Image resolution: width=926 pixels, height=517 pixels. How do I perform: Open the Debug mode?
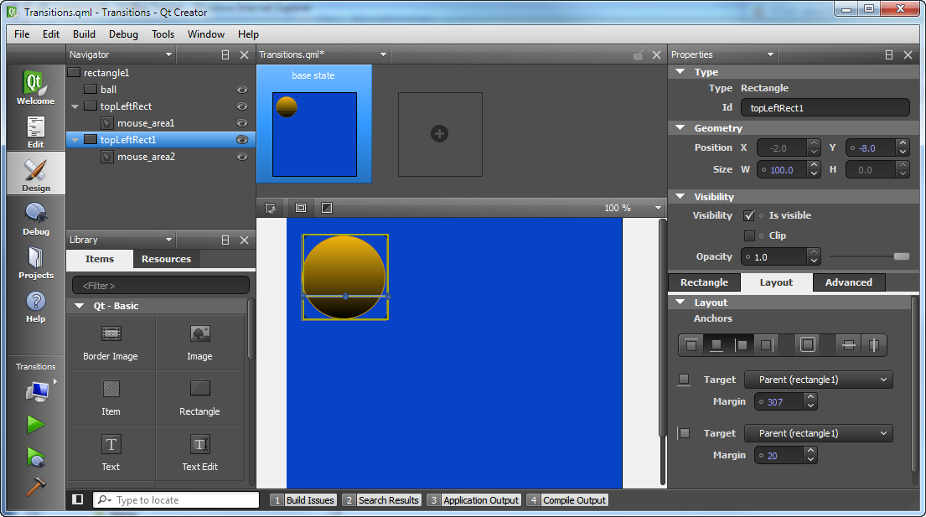coord(35,219)
